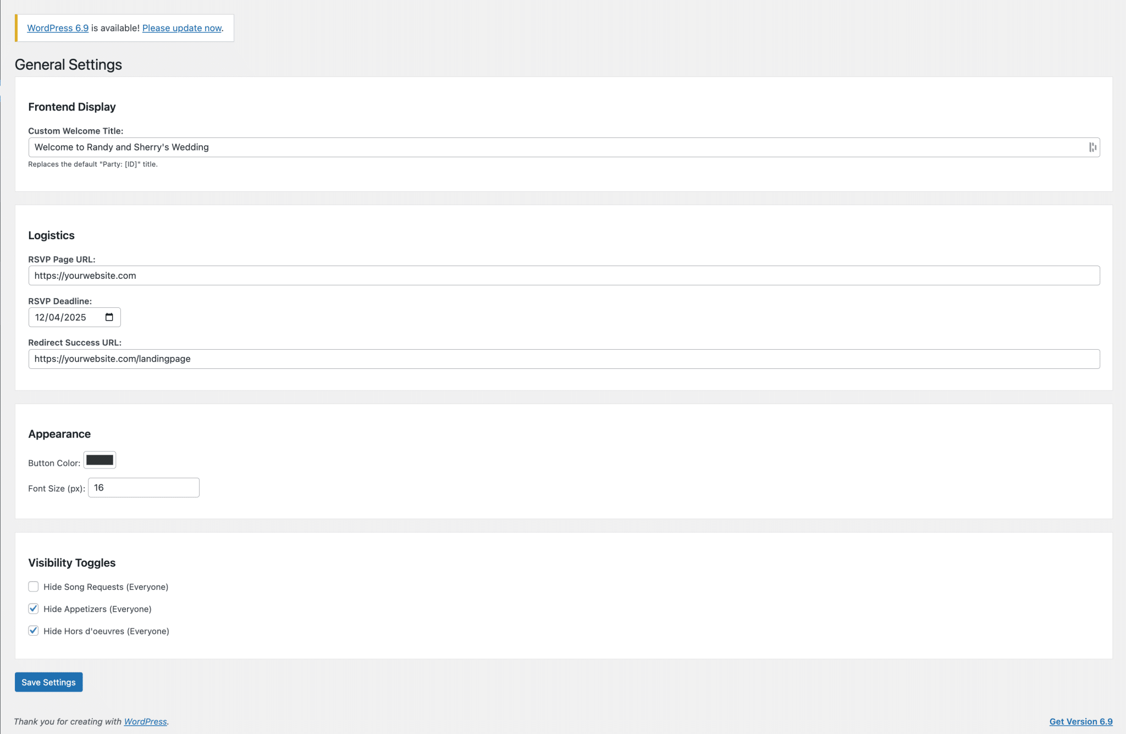
Task: Focus the RSVP Page URL input
Action: (550, 275)
